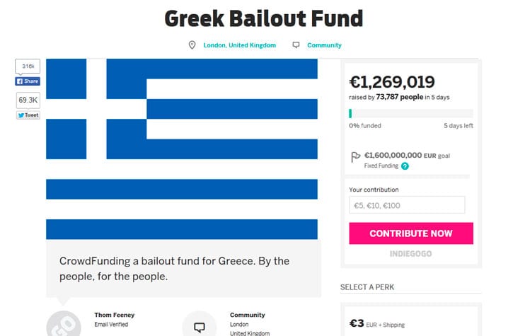Click the funding progress bar
This screenshot has width=513, height=336.
coord(410,113)
